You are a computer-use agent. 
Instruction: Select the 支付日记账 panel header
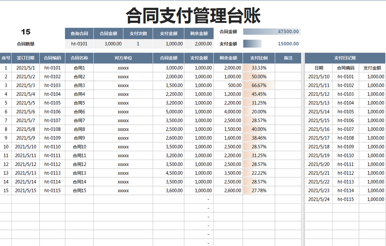tap(345, 58)
